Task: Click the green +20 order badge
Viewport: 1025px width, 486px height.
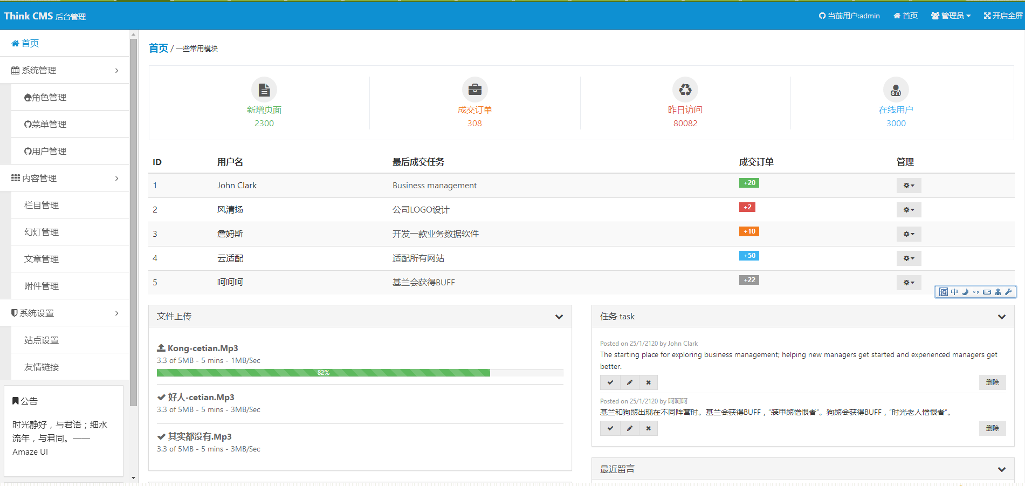Action: (749, 183)
